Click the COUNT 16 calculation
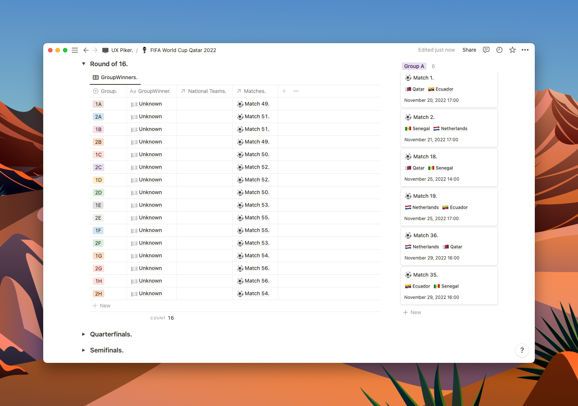The width and height of the screenshot is (578, 406). (162, 318)
